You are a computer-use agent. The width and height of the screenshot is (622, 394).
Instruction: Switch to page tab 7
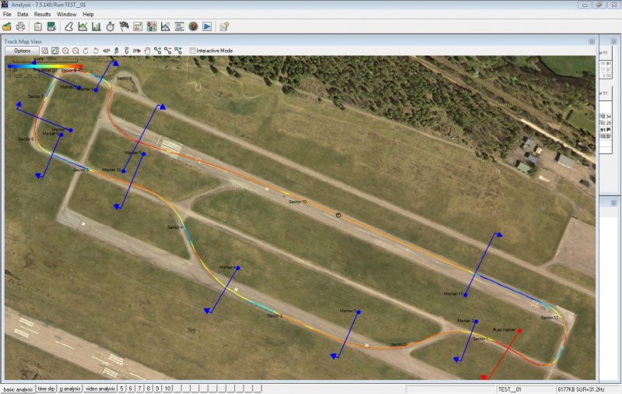pos(139,389)
